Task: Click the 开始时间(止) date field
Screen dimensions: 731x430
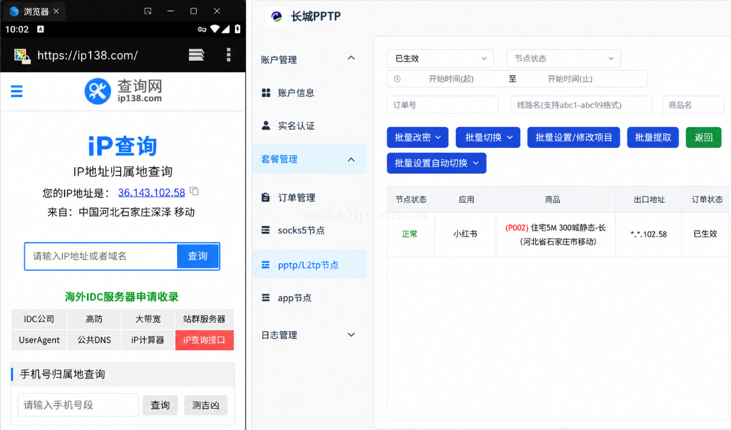Action: pyautogui.click(x=570, y=79)
